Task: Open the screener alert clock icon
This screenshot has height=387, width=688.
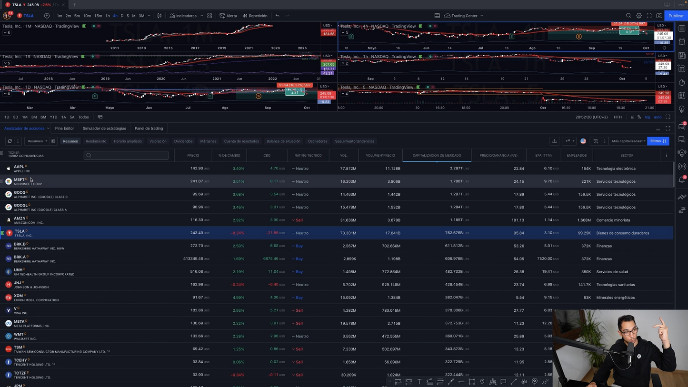Action: [596, 141]
